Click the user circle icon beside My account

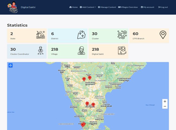142,7
